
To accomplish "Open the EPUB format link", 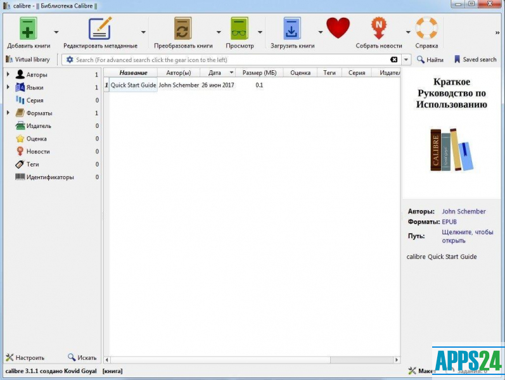I will 449,222.
